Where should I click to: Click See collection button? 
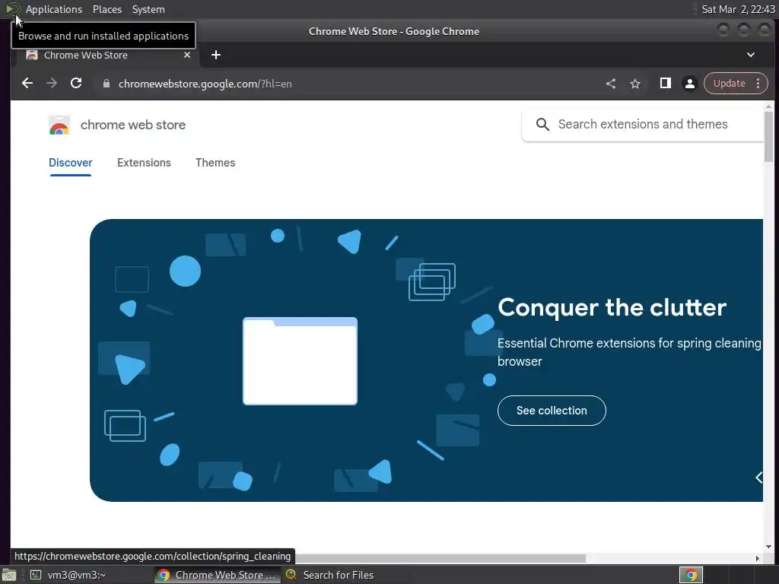(552, 411)
